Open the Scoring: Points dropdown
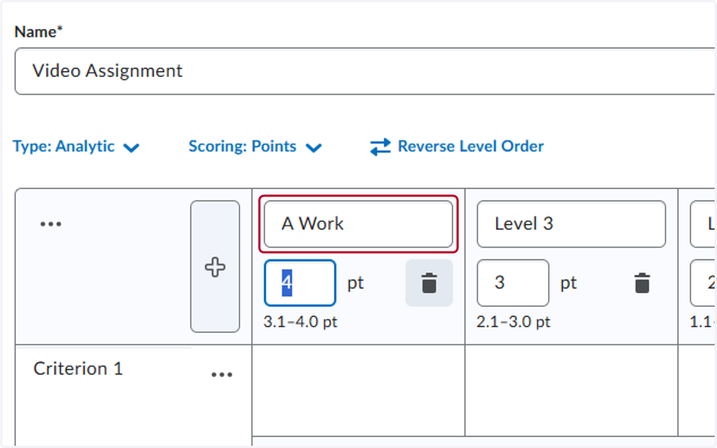The image size is (717, 448). (255, 147)
